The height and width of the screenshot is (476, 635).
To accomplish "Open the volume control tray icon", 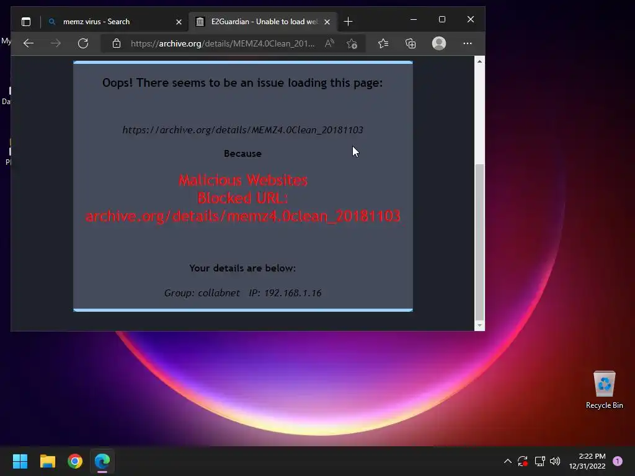I will [555, 461].
